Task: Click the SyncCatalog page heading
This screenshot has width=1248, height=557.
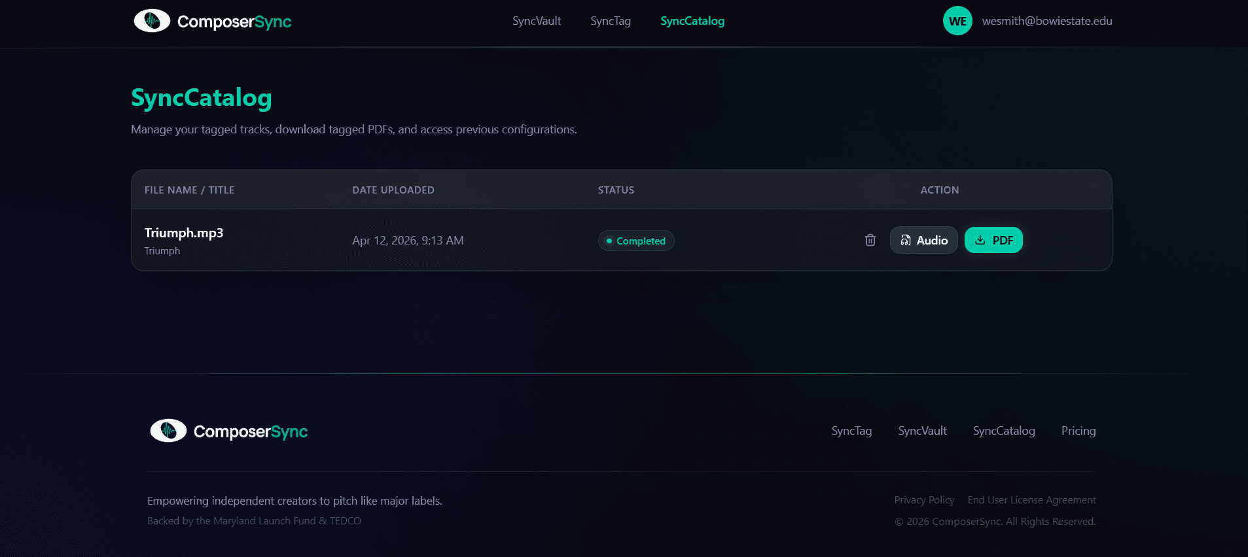Action: click(x=202, y=98)
